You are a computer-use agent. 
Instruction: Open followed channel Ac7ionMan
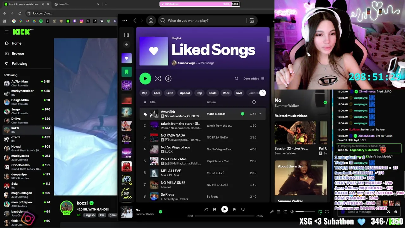click(x=27, y=83)
